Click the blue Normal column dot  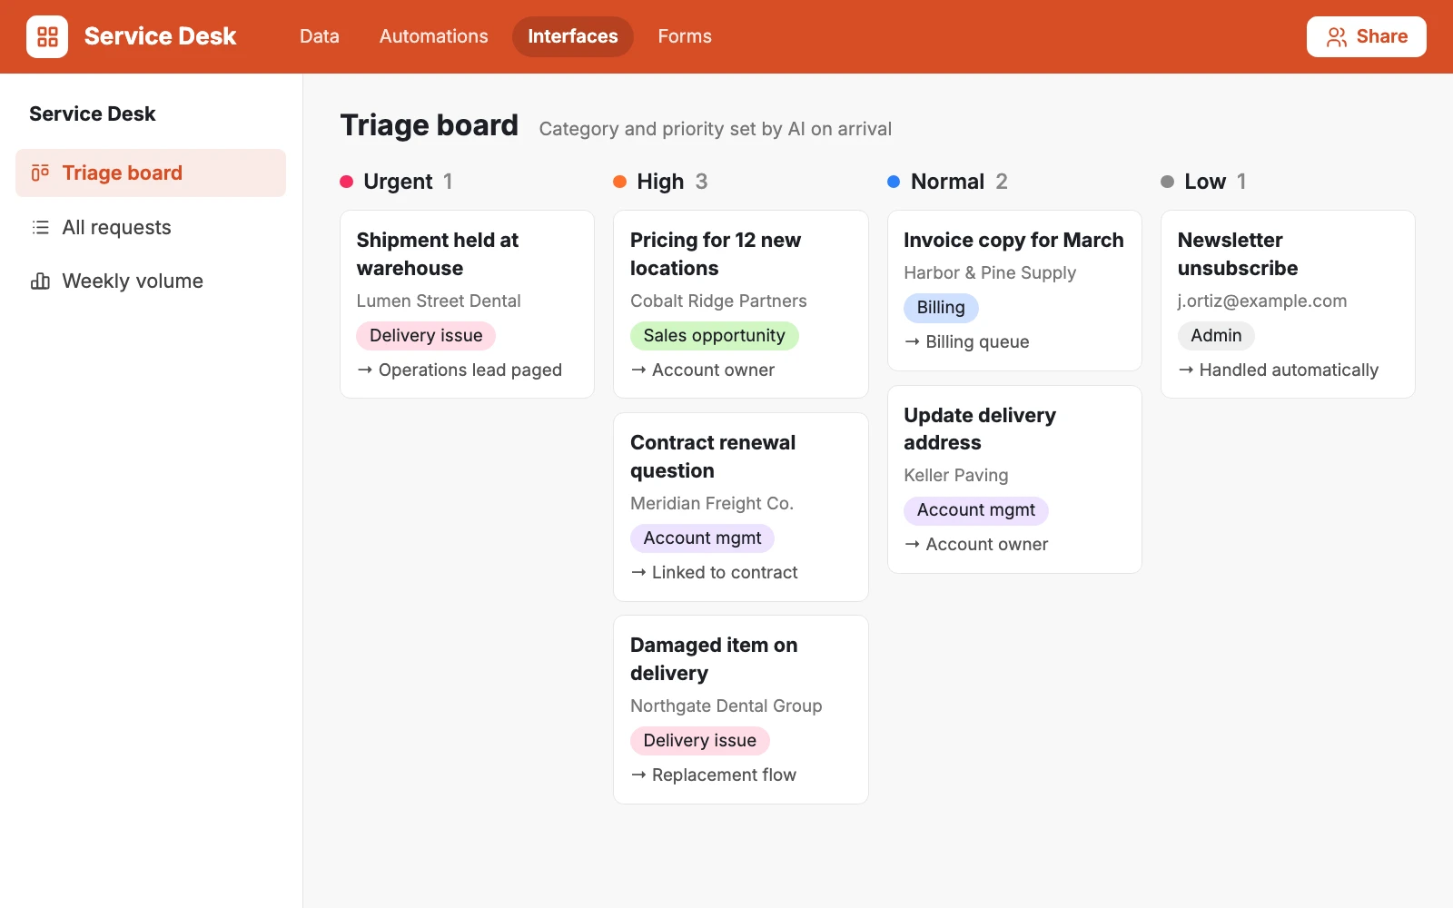point(894,182)
